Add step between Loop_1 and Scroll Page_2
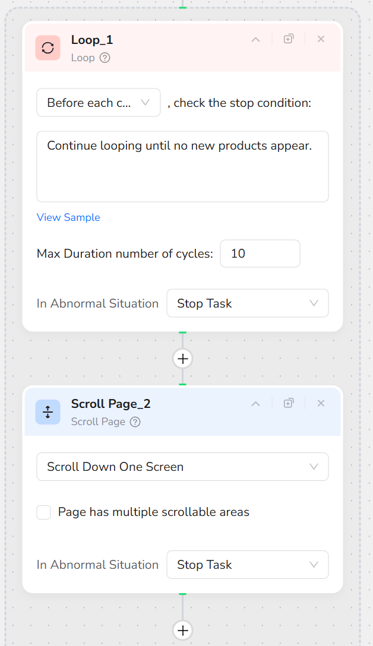The width and height of the screenshot is (373, 646). [183, 359]
